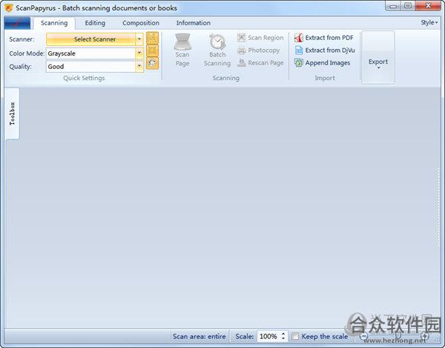The width and height of the screenshot is (445, 348).
Task: Select the Rescan Page command
Action: tap(260, 63)
